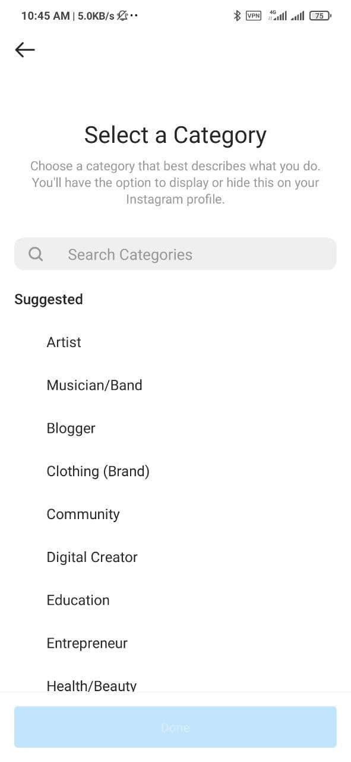Select the Artist category

coord(64,342)
